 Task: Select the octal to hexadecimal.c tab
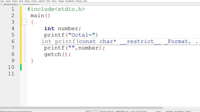pyautogui.click(x=31, y=4)
